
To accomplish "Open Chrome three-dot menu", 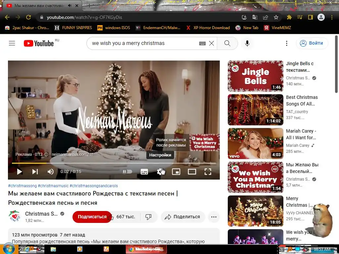I will click(x=332, y=17).
